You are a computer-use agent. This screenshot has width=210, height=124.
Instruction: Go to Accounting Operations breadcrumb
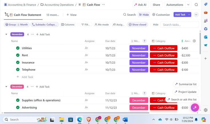[x=57, y=5]
